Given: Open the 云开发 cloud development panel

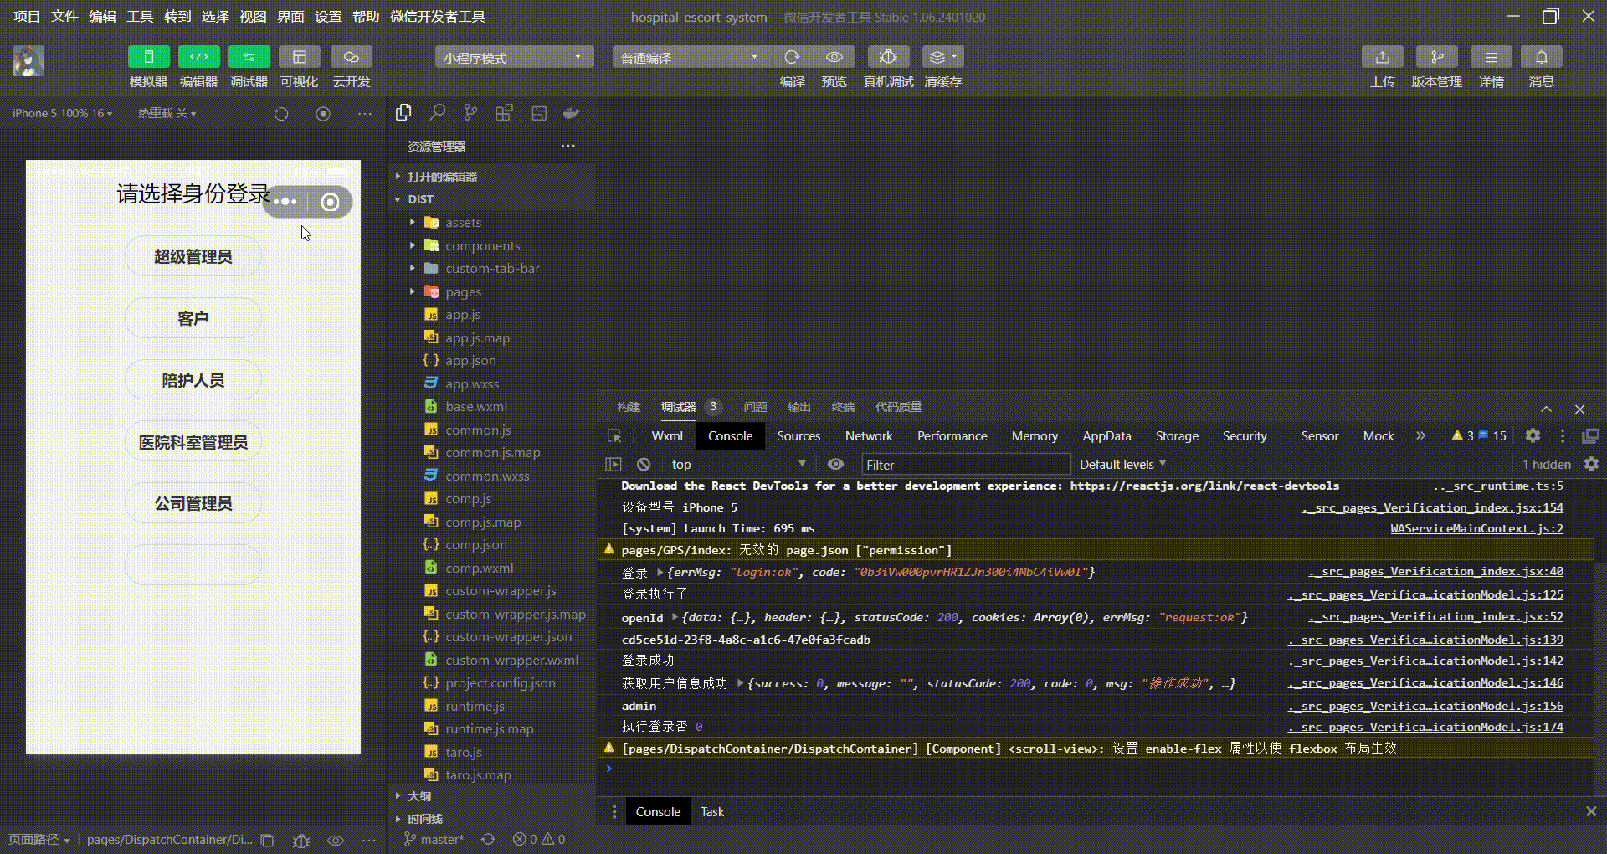Looking at the screenshot, I should [351, 56].
